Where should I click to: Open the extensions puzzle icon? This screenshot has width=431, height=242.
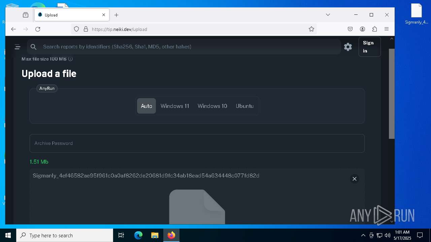(374, 29)
